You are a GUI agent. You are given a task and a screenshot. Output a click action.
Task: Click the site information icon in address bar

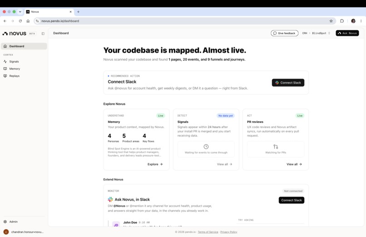tap(37, 21)
